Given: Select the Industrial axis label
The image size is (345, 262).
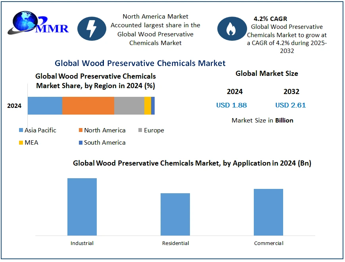Looking at the screenshot, I should pos(82,243).
